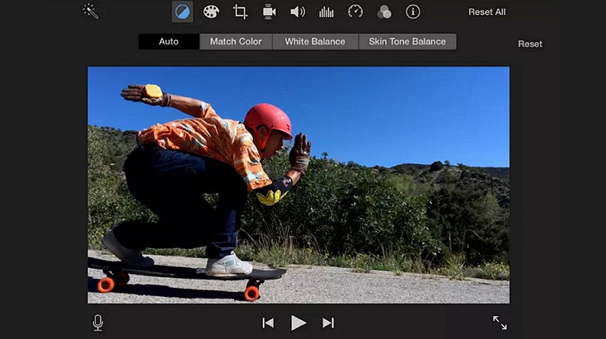606x339 pixels.
Task: Open the Volume speaker icon
Action: tap(298, 11)
